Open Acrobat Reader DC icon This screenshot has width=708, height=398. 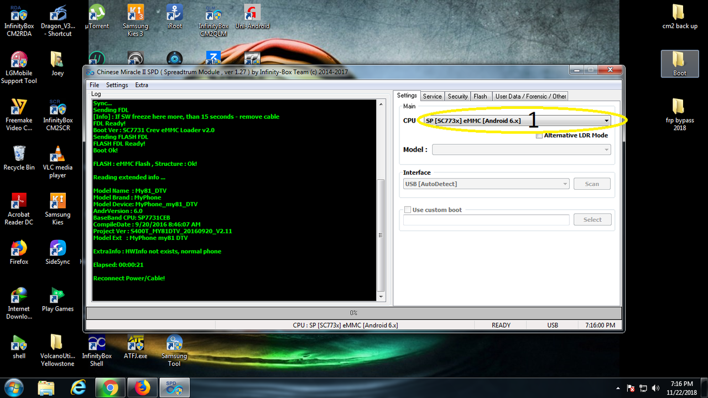(x=19, y=210)
